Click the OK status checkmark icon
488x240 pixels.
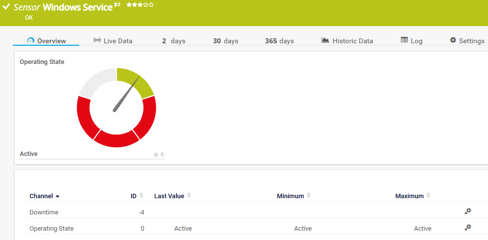tap(6, 7)
